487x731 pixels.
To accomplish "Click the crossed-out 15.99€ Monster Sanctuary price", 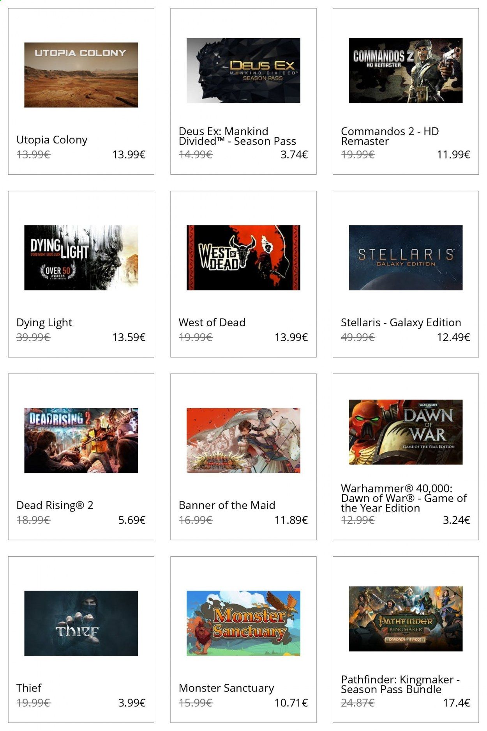I will [196, 703].
